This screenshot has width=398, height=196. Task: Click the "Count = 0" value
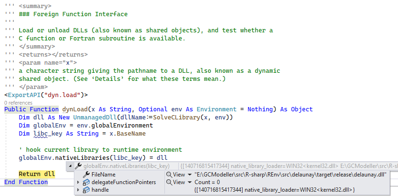coord(207,182)
